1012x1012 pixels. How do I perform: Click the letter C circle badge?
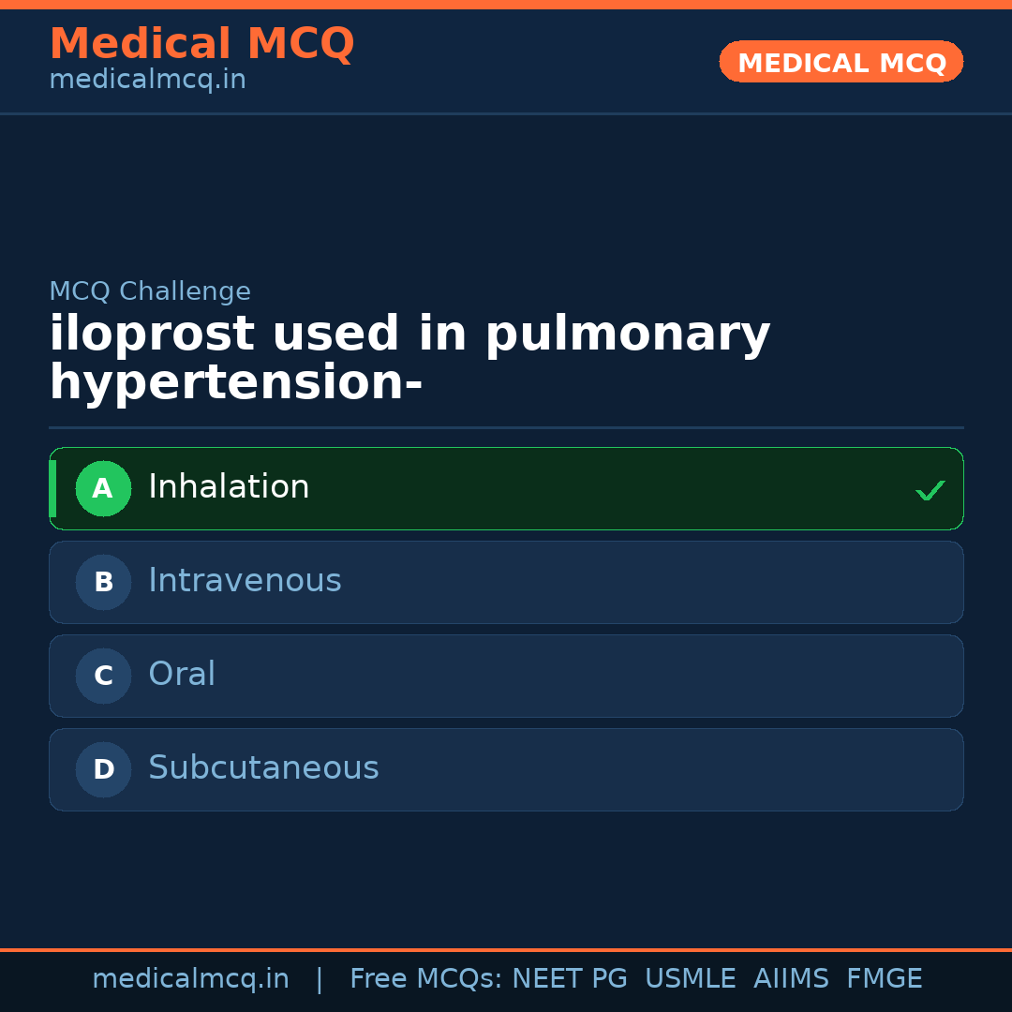(103, 676)
